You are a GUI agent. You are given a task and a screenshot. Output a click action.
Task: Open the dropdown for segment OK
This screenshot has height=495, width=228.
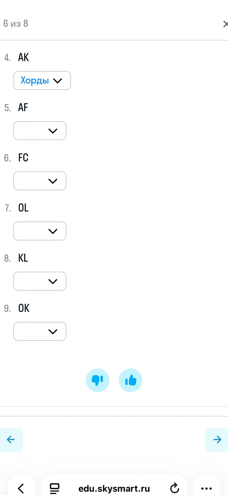pos(40,331)
